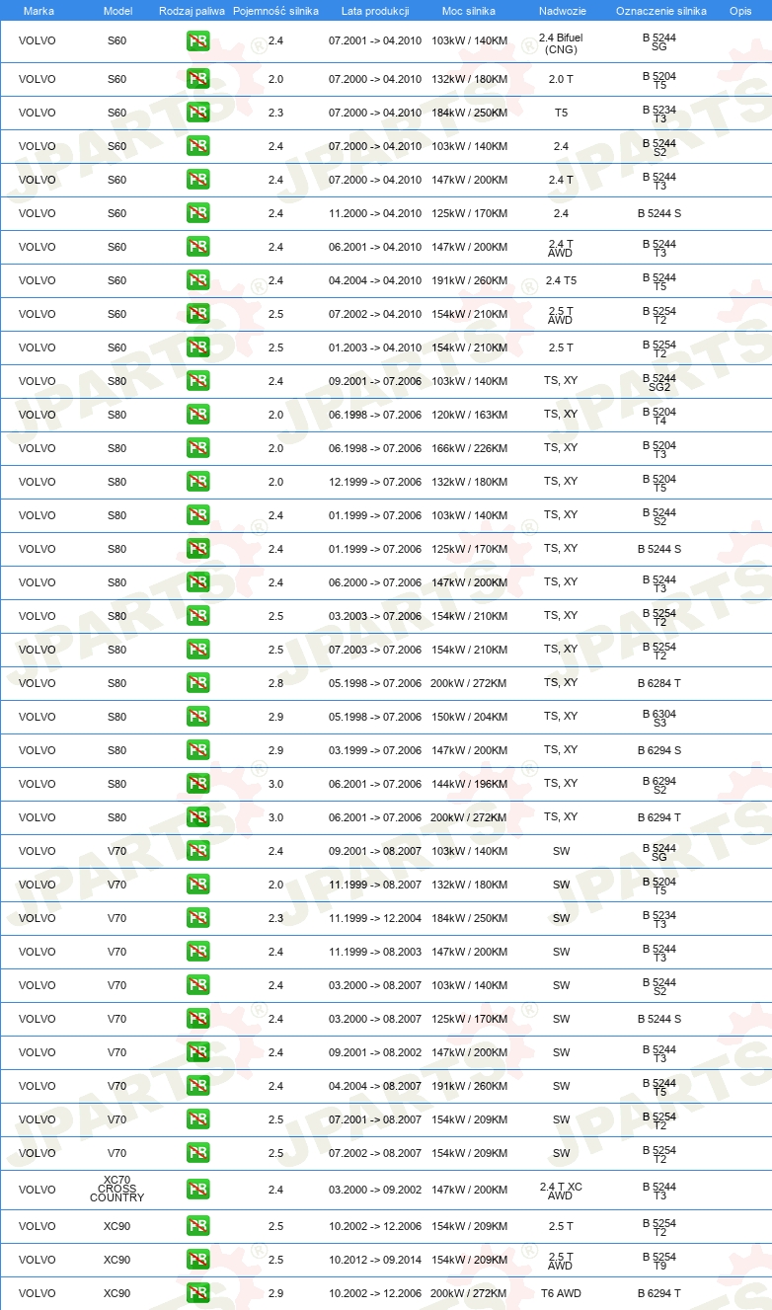Select the fuel icon for S80 from 07.2003
The width and height of the screenshot is (772, 1310).
(197, 650)
